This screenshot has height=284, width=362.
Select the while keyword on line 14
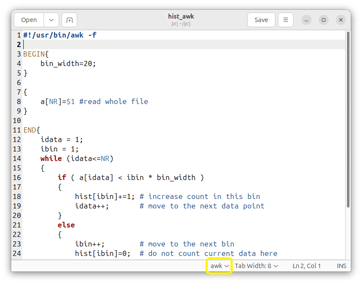click(x=51, y=158)
